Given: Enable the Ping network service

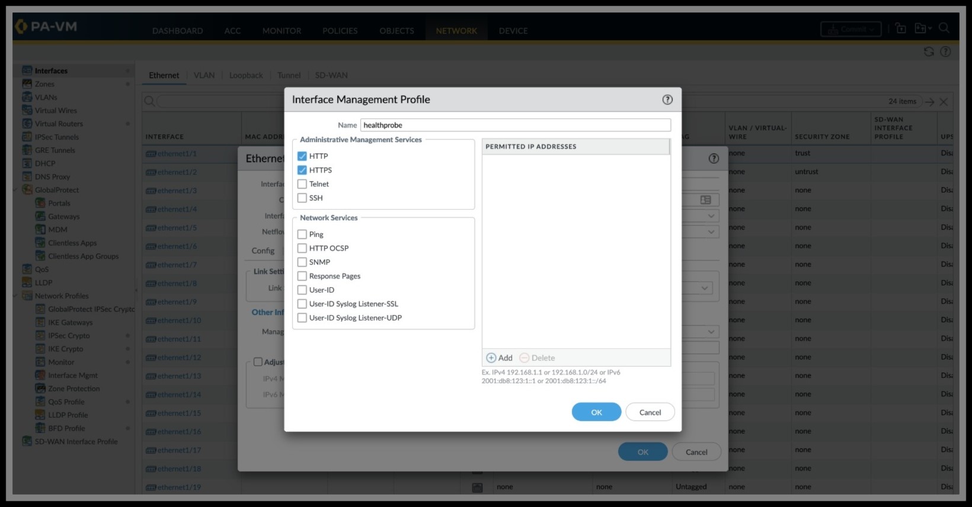Looking at the screenshot, I should (302, 235).
